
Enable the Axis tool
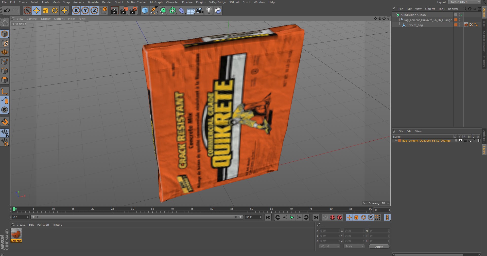(5, 91)
